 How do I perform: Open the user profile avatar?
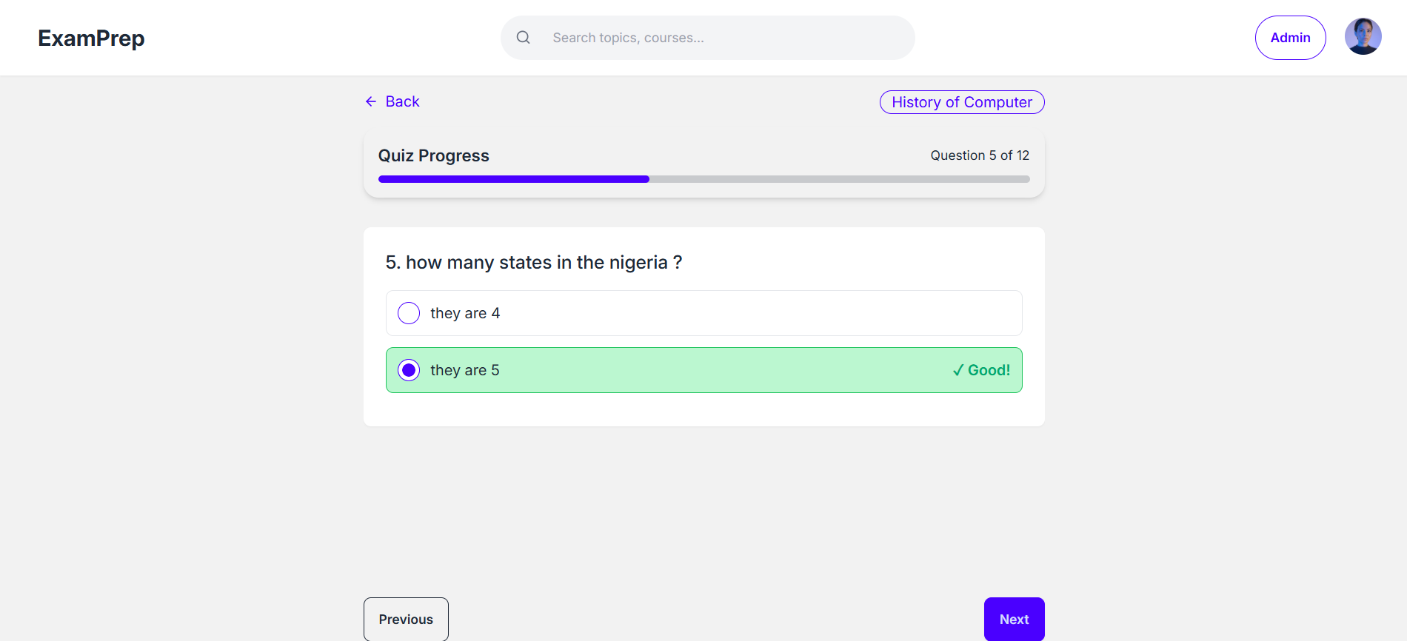1363,37
